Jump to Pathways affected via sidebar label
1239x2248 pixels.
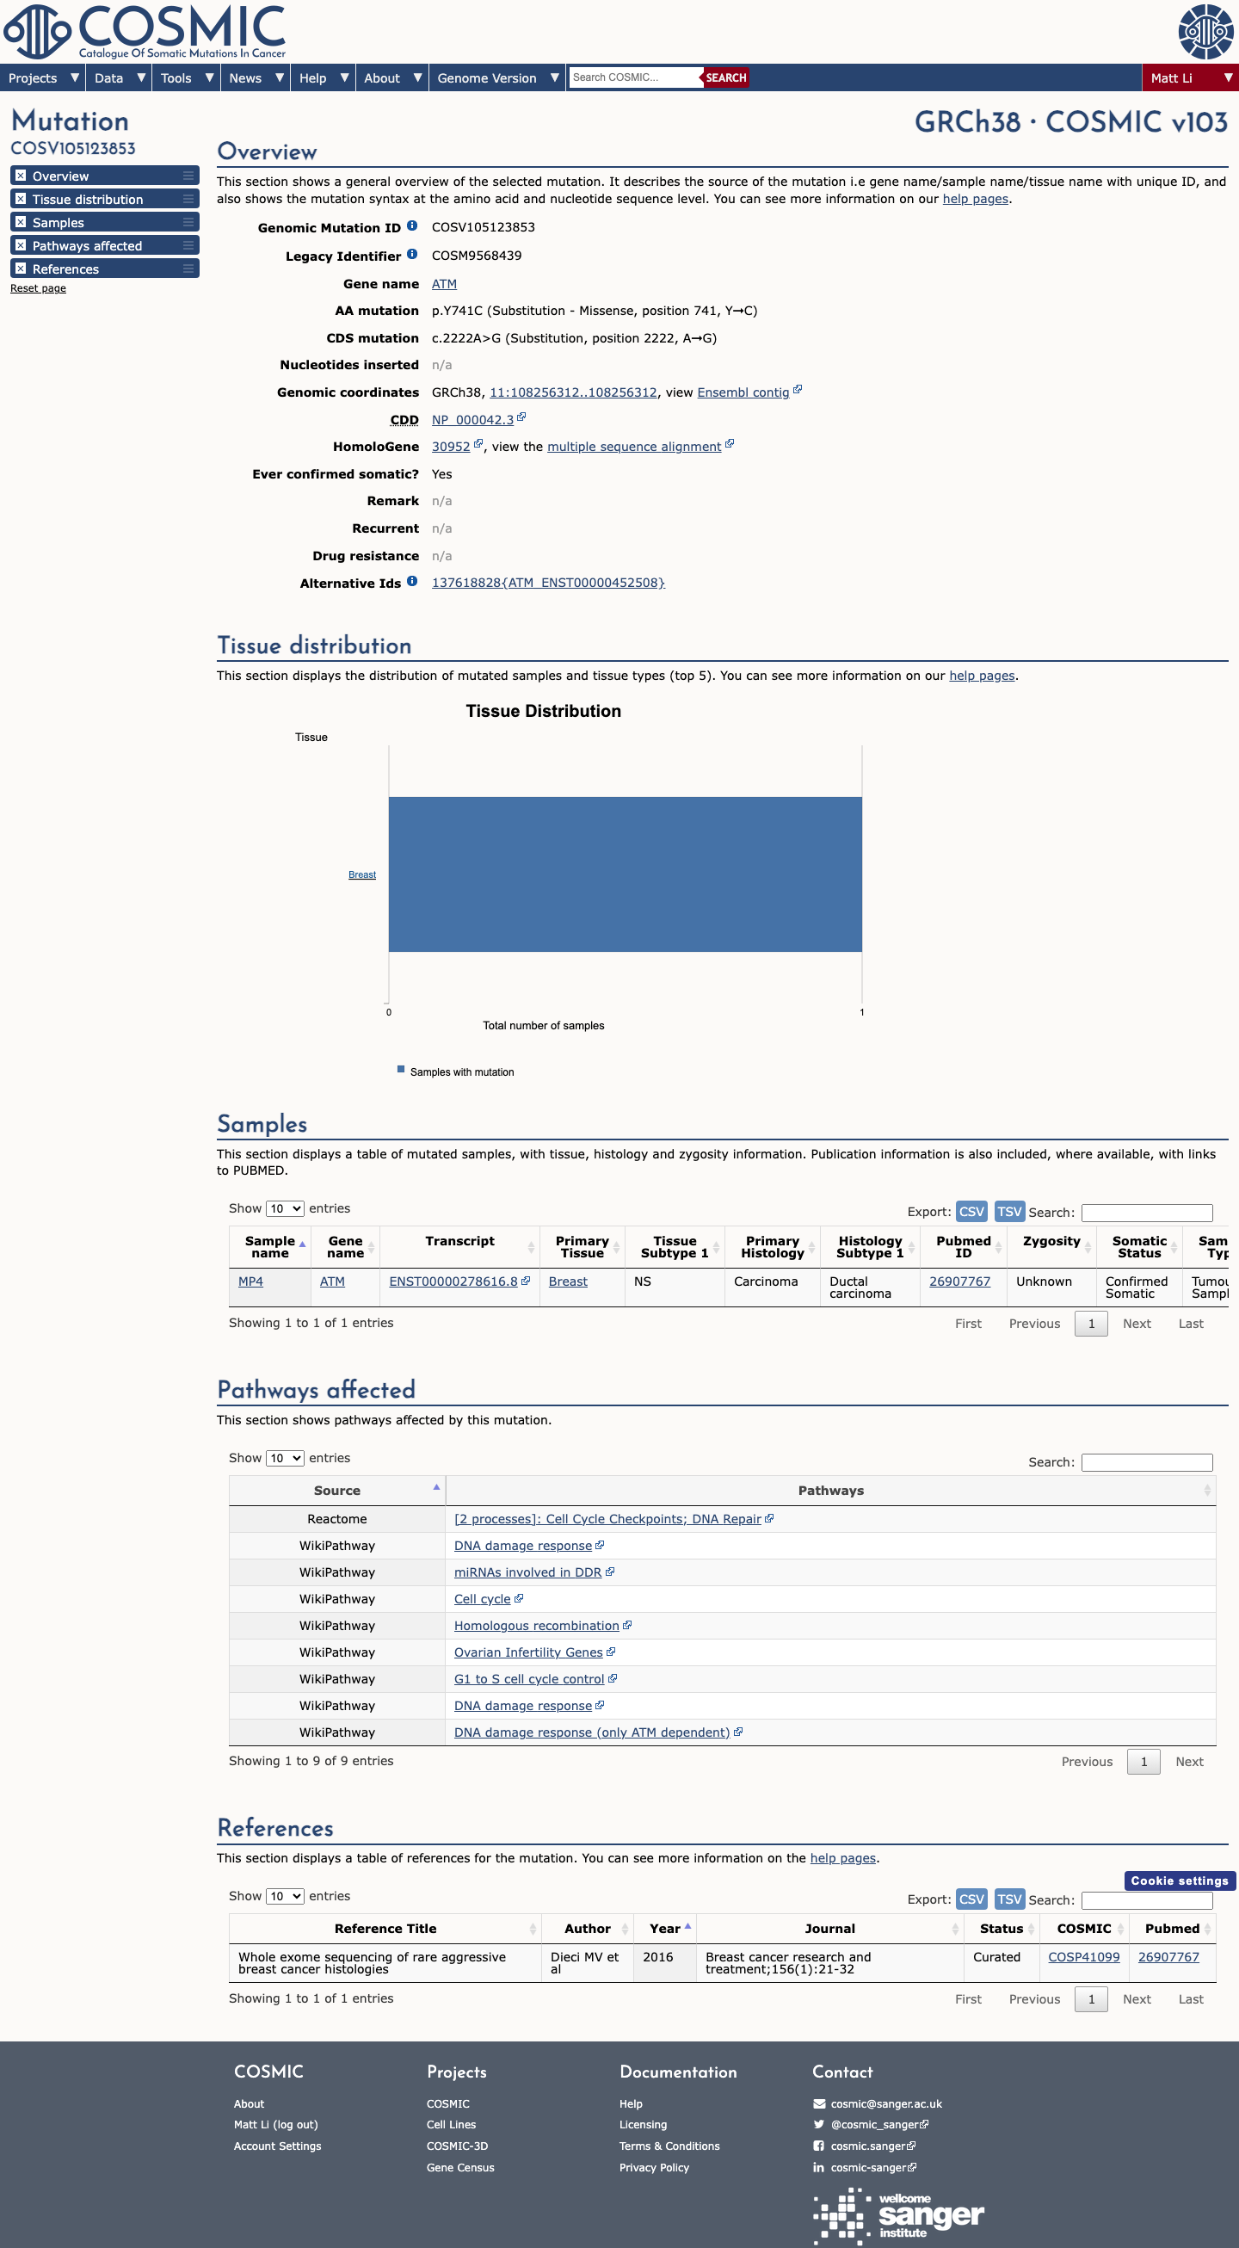87,246
